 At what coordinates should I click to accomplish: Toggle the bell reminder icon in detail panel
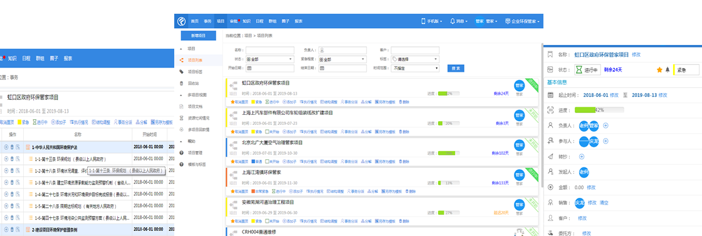click(x=667, y=70)
